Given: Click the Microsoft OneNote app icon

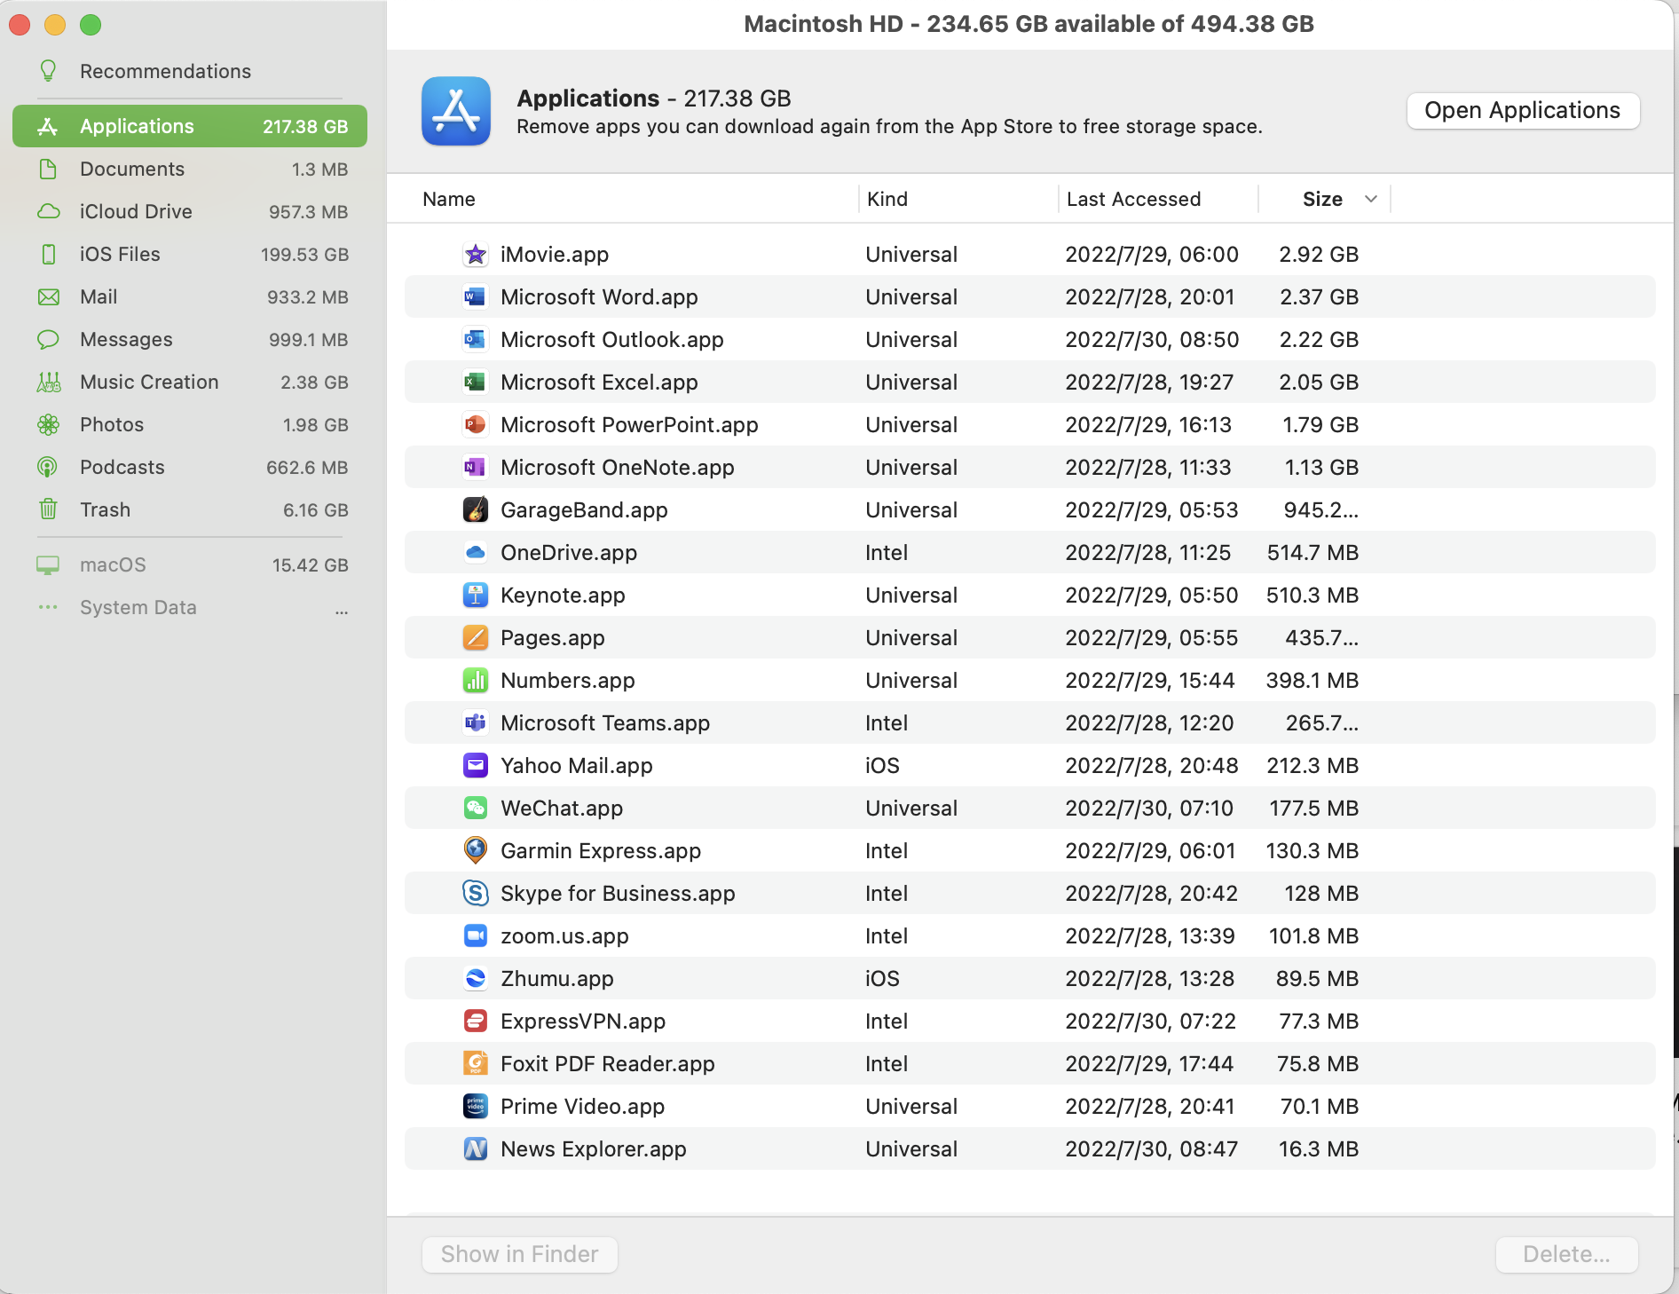Looking at the screenshot, I should point(476,468).
